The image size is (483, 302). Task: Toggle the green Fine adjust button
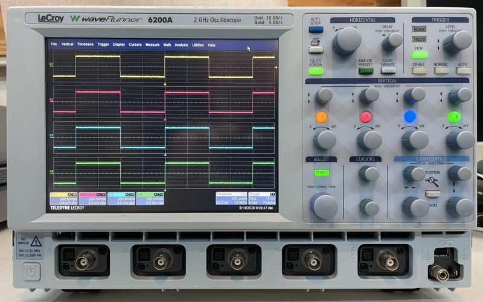click(322, 172)
